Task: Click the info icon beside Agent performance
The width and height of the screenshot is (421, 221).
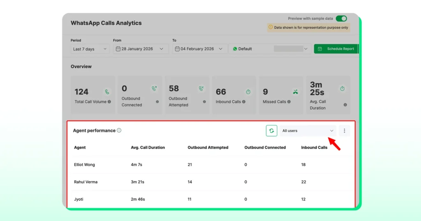Action: tap(119, 130)
